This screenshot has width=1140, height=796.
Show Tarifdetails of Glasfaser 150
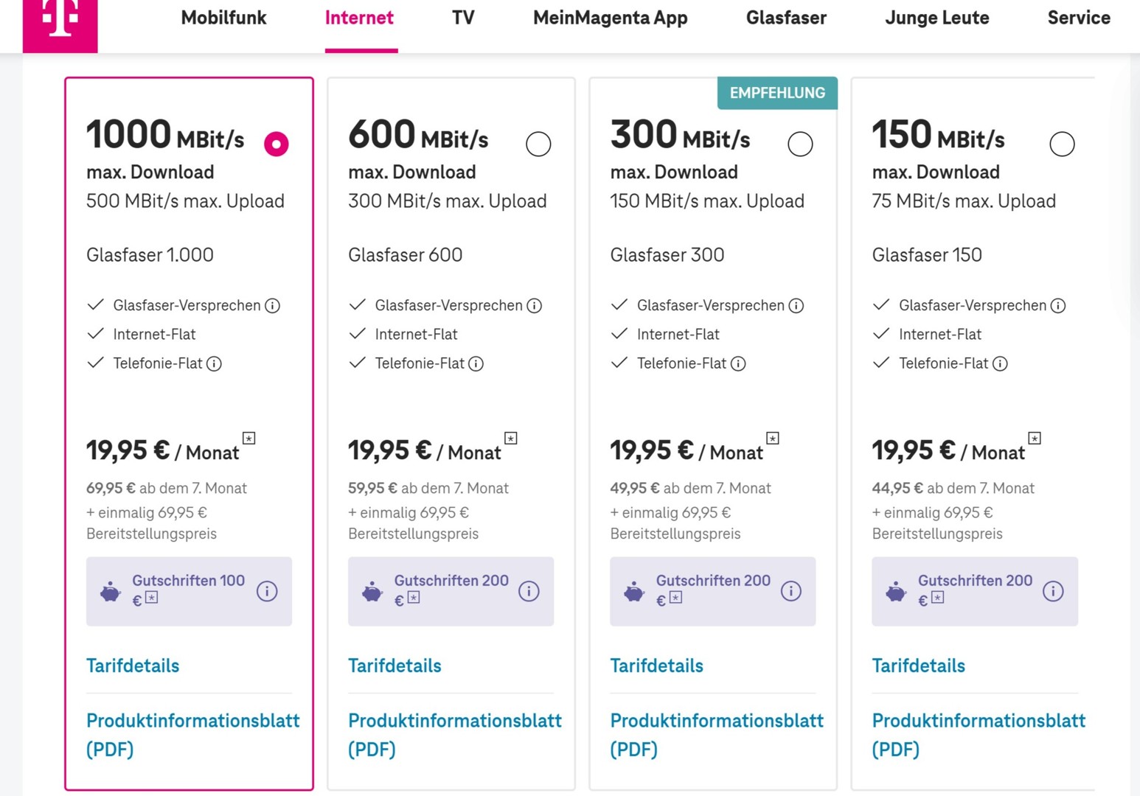(x=918, y=666)
